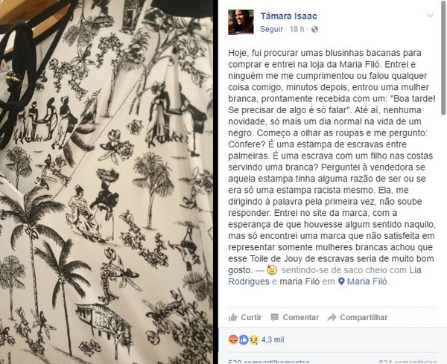
Task: Open Tâmara Isaac's profile picture
Action: [x=241, y=22]
